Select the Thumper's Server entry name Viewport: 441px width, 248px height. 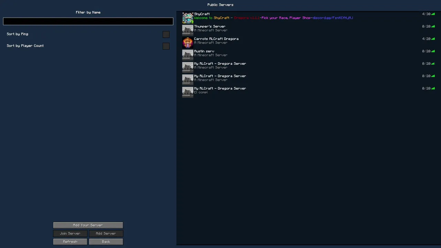210,27
